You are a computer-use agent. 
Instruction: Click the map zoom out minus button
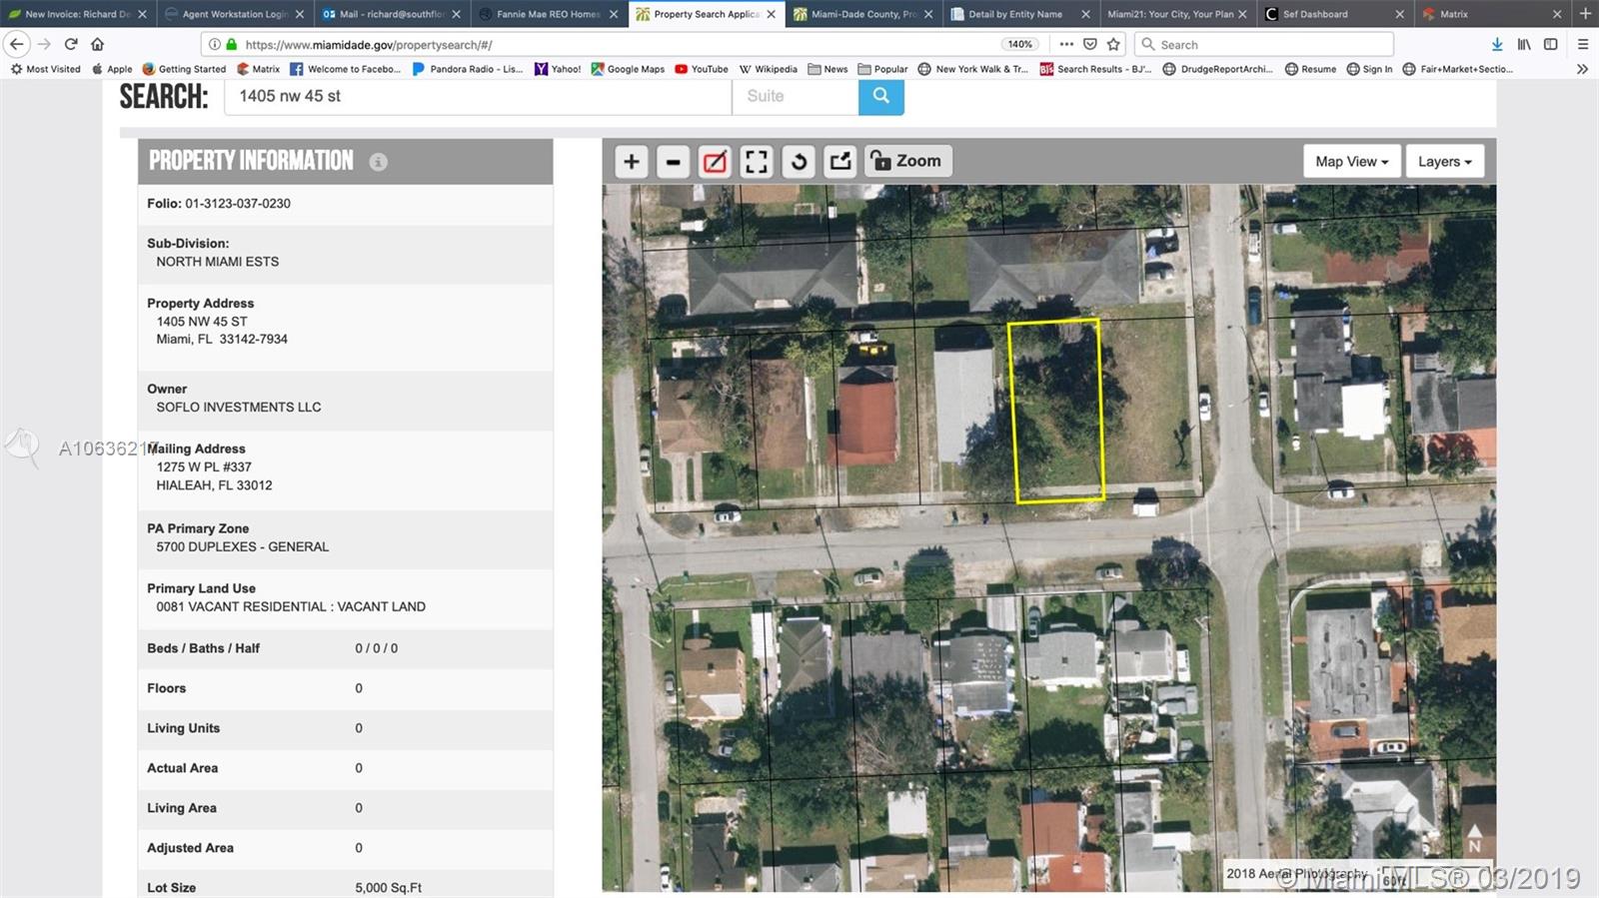pyautogui.click(x=673, y=162)
